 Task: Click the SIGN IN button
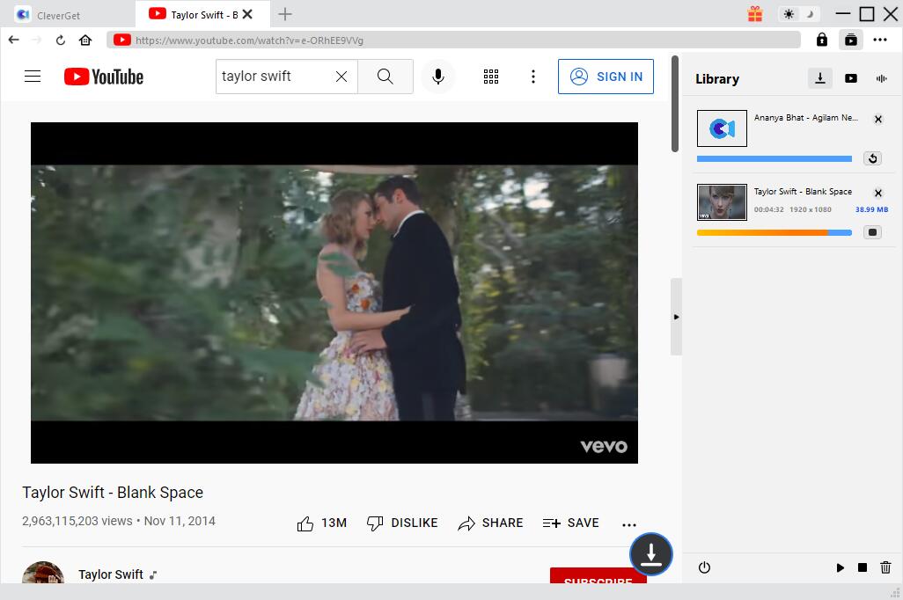coord(606,77)
